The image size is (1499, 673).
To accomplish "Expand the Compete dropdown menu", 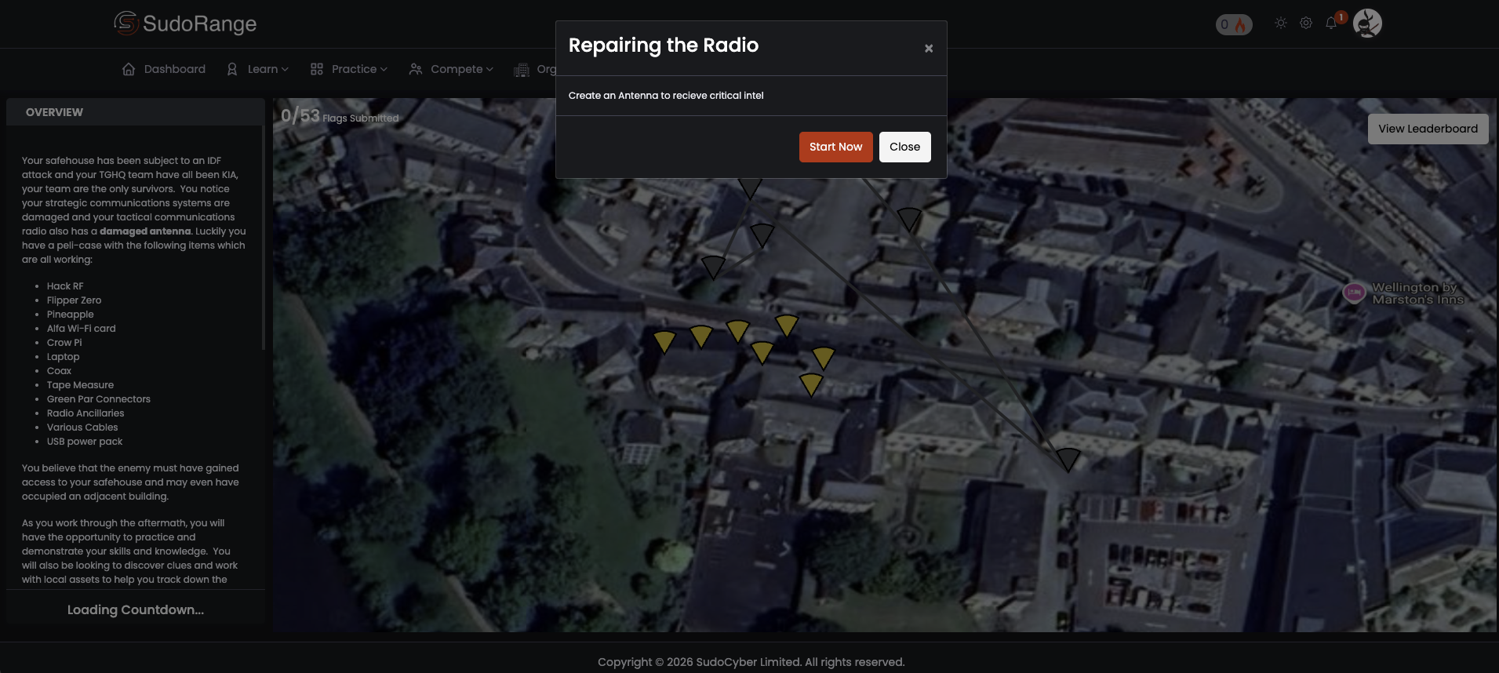I will click(x=451, y=69).
